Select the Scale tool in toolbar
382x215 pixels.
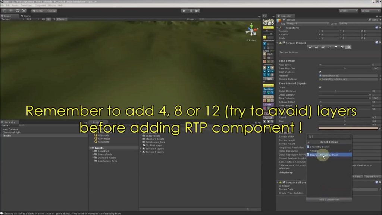click(x=24, y=11)
